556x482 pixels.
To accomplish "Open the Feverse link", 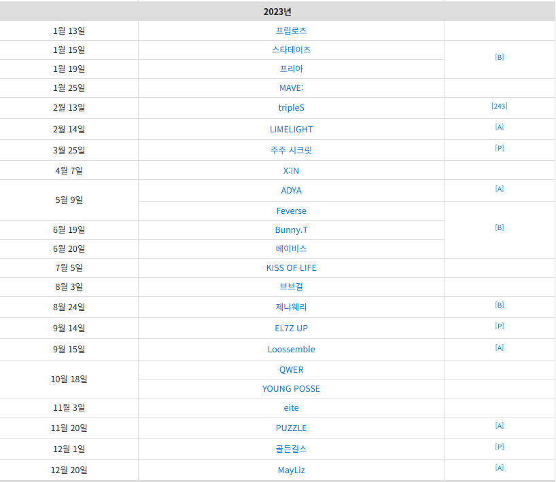I will click(291, 210).
